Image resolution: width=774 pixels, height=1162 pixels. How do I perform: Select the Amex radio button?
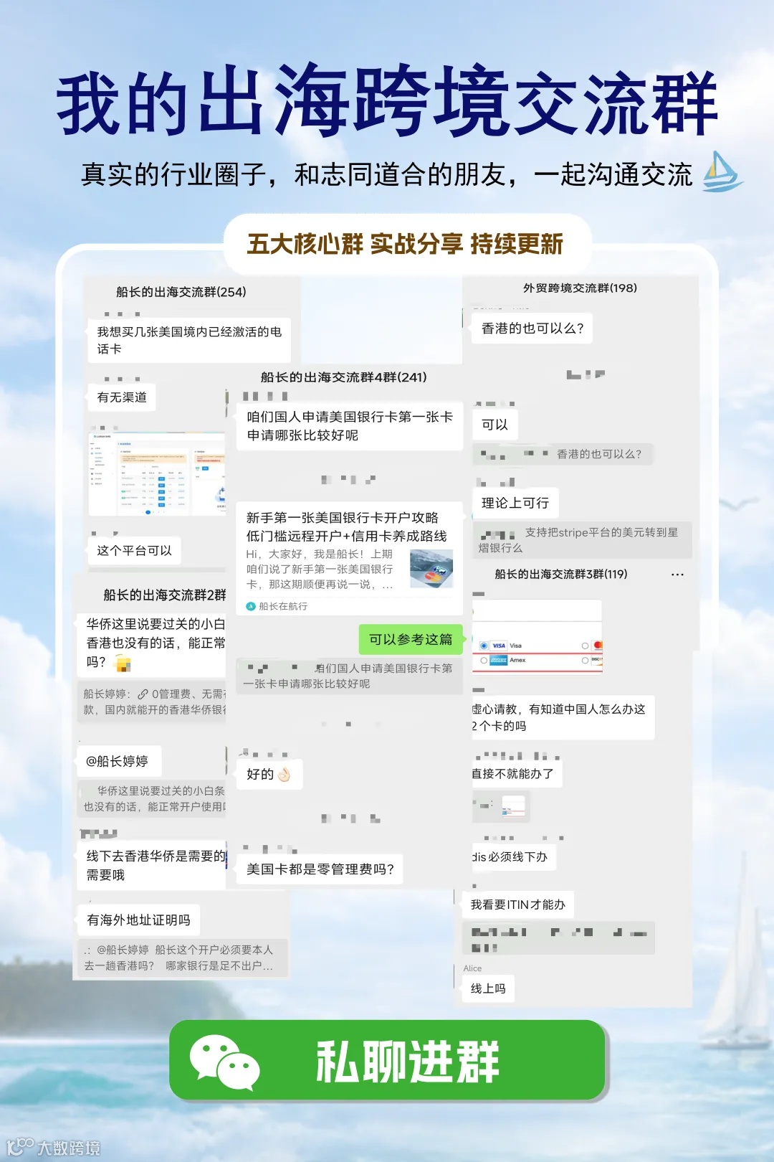click(484, 660)
